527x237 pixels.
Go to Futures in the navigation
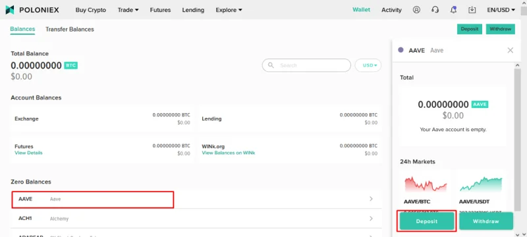(x=160, y=10)
